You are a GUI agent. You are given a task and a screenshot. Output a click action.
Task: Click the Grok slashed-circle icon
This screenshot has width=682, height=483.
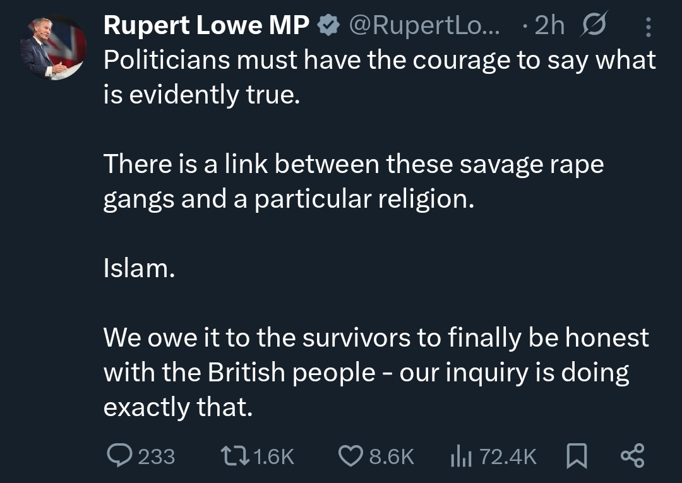(x=592, y=25)
